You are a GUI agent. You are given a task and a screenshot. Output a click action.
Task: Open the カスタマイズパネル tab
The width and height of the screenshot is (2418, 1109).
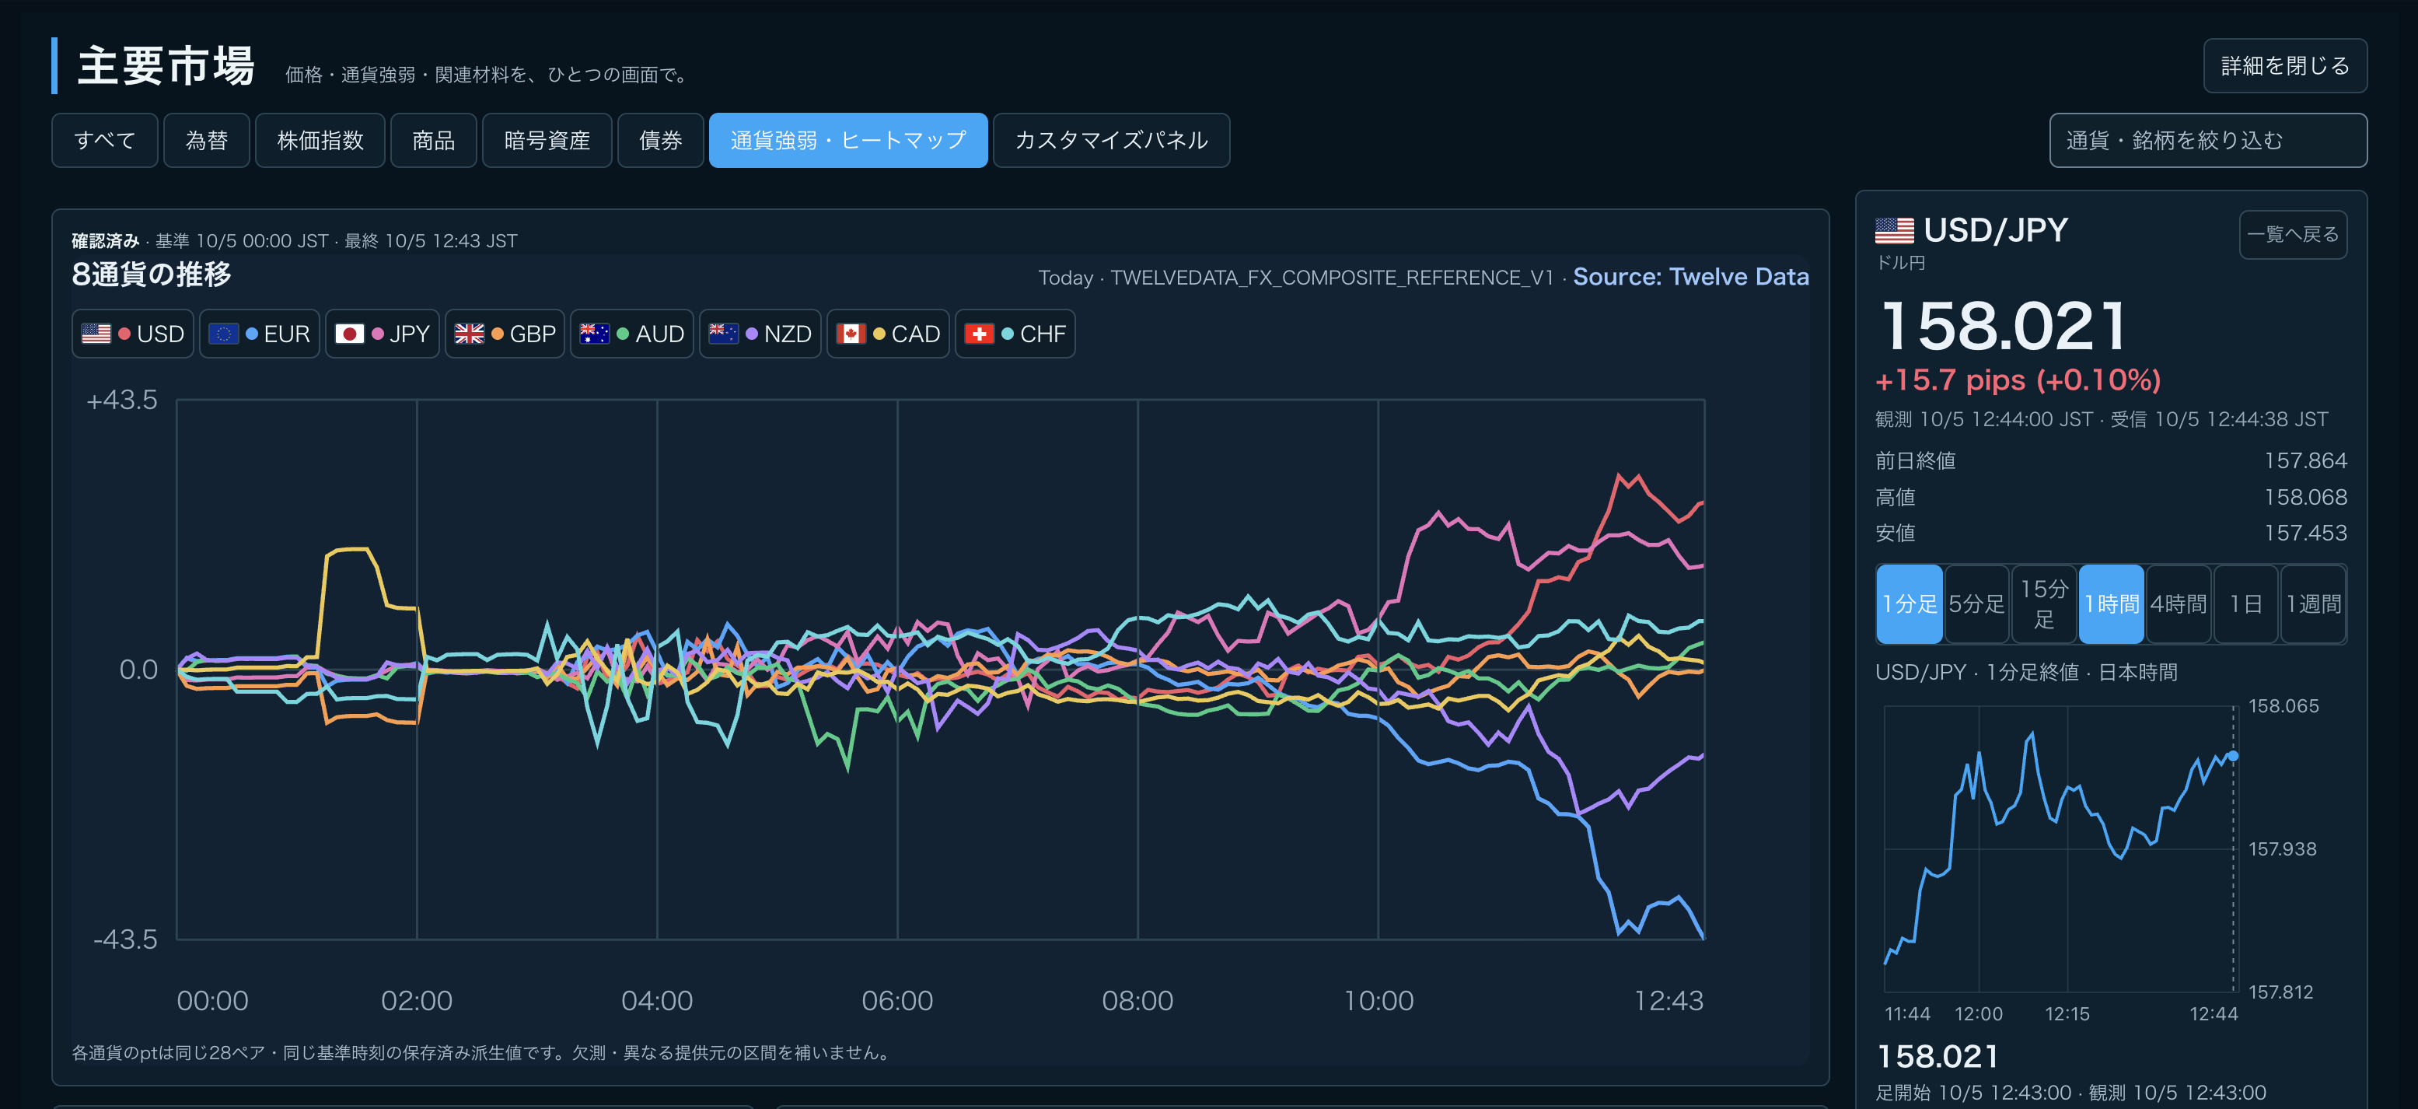(1111, 141)
